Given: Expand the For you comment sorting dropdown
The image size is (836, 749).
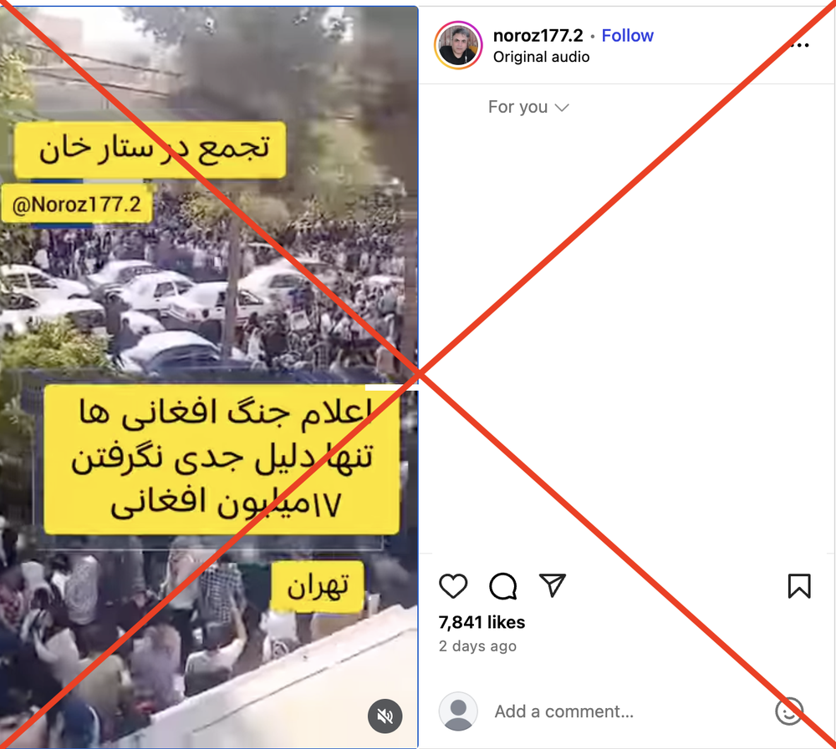Looking at the screenshot, I should click(x=528, y=107).
